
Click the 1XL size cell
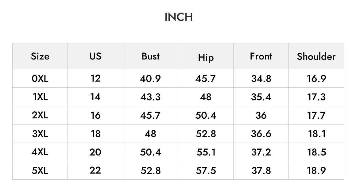point(40,97)
